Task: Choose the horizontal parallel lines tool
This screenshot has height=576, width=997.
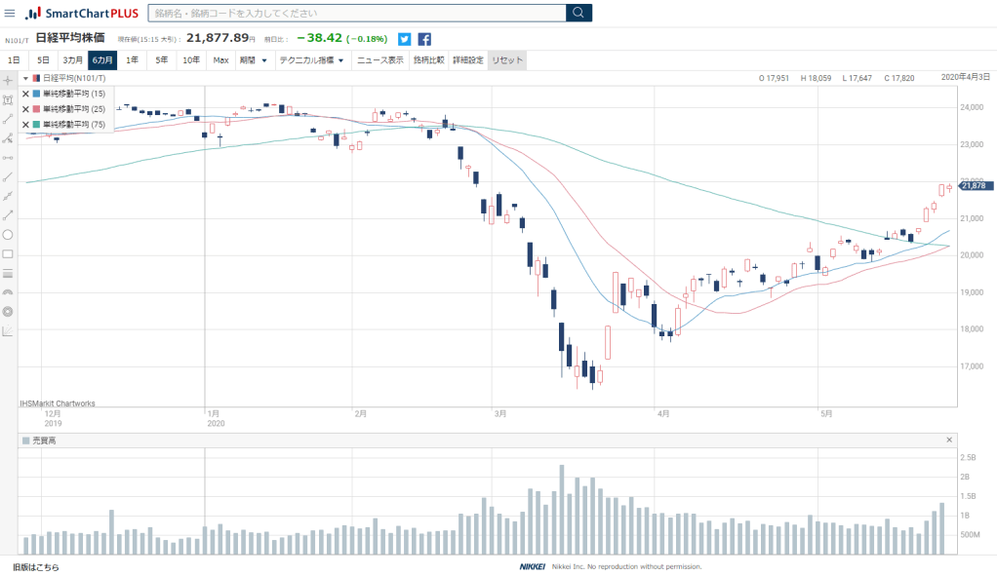Action: (8, 273)
